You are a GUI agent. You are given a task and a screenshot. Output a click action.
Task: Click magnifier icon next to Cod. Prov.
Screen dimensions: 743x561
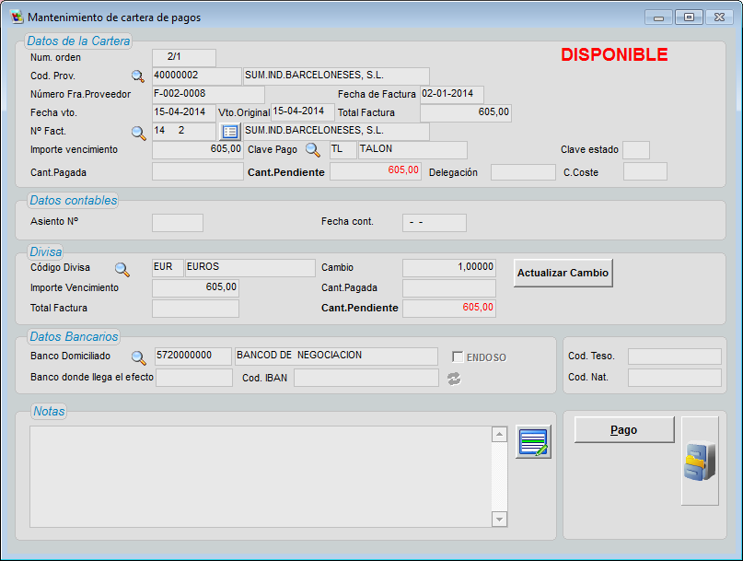tap(138, 76)
